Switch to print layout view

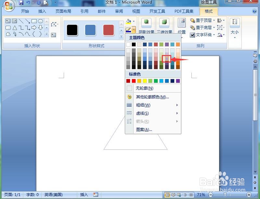click(x=167, y=195)
